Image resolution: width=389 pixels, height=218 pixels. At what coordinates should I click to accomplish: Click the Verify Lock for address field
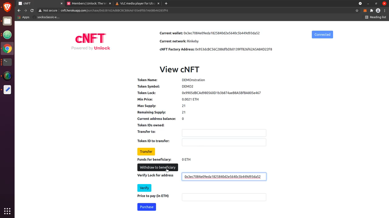(224, 177)
